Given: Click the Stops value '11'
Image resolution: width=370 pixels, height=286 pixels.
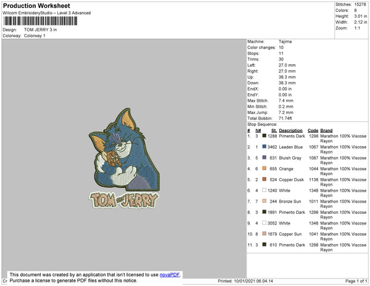Looking at the screenshot, I should [281, 53].
